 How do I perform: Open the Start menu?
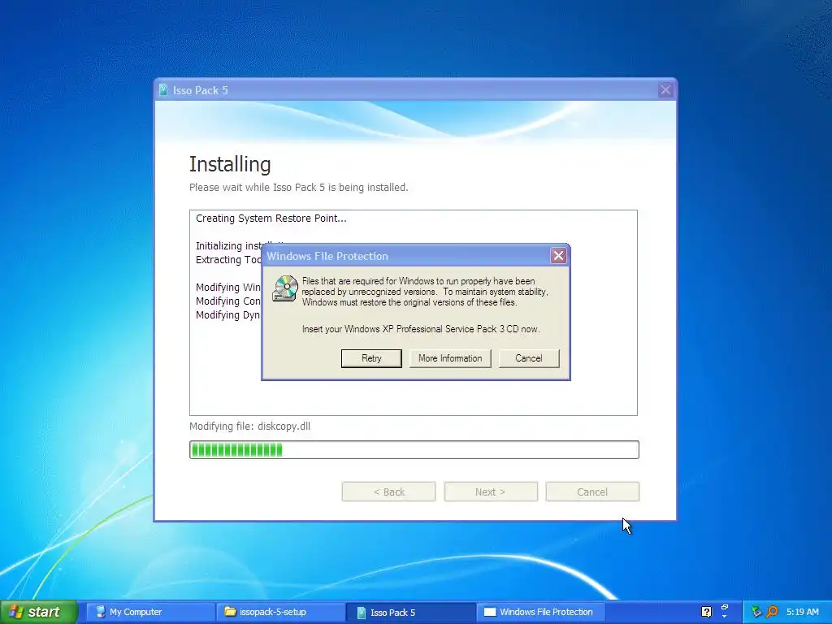tap(39, 612)
